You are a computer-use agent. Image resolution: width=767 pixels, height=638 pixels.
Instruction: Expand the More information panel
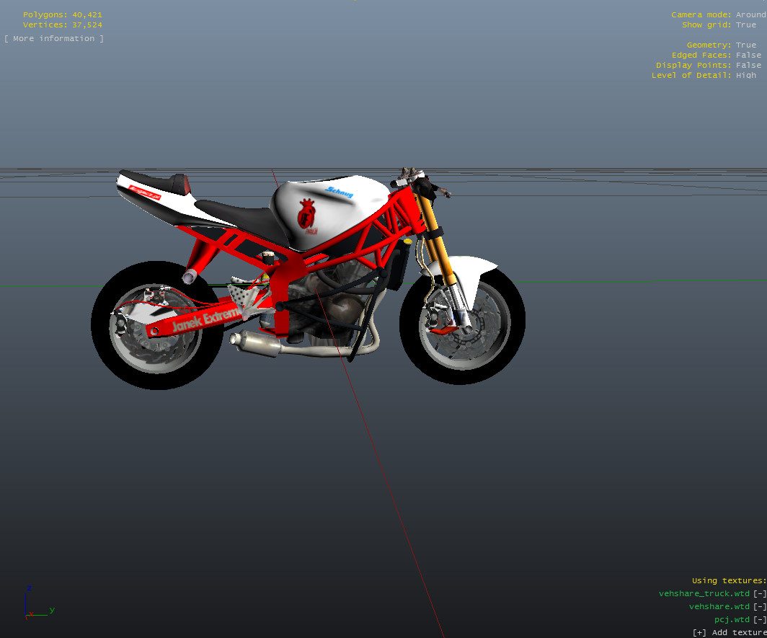tap(54, 39)
